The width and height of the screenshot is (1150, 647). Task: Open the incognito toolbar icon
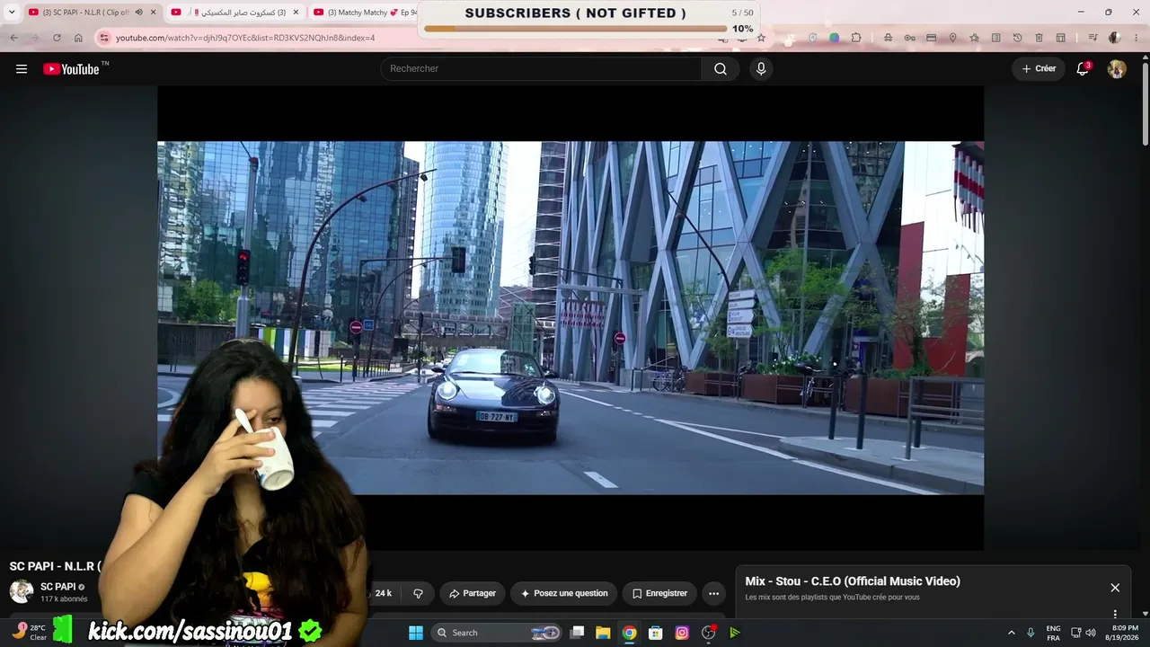888,38
